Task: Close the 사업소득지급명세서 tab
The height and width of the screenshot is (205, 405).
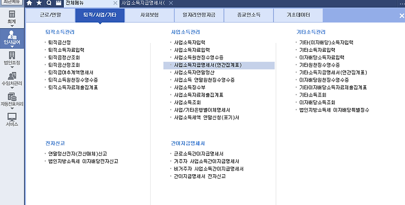Action: [x=171, y=3]
